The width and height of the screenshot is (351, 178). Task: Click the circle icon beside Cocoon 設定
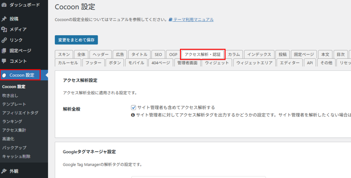pyautogui.click(x=4, y=75)
